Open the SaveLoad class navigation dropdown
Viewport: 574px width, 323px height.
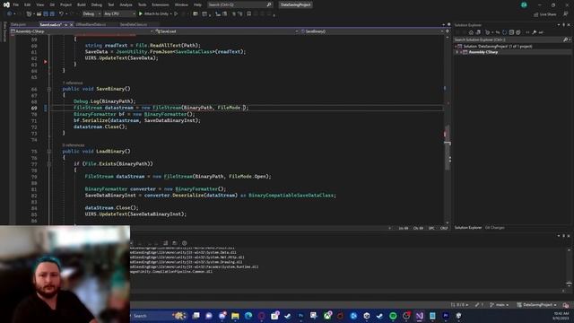coord(227,31)
